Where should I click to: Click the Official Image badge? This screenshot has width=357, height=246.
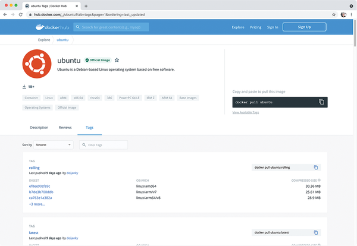[98, 60]
